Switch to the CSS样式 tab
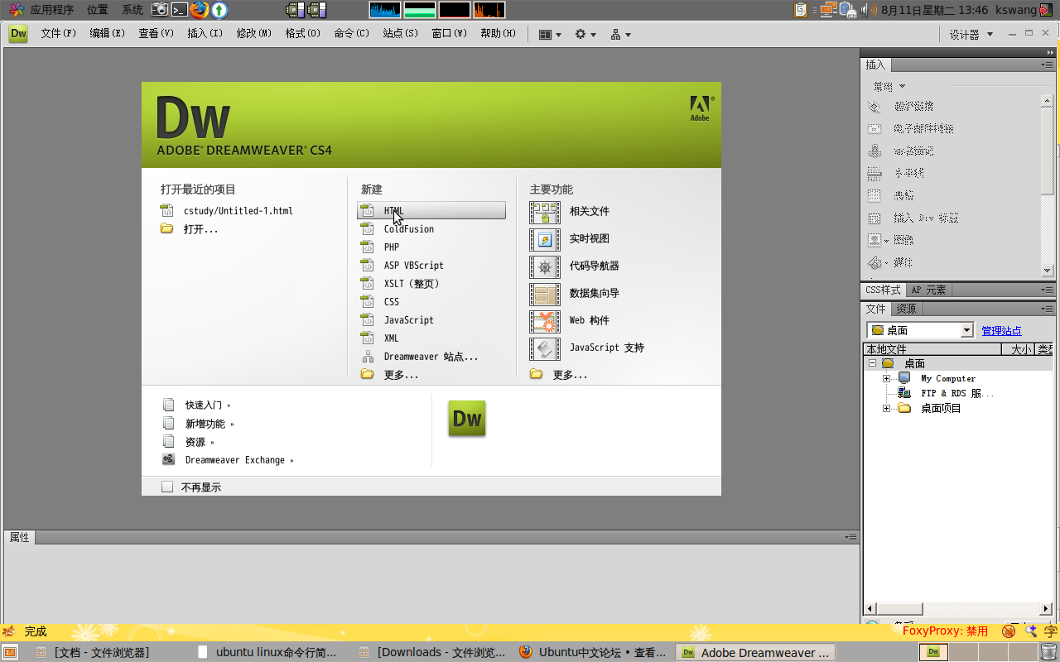The width and height of the screenshot is (1060, 662). 883,290
